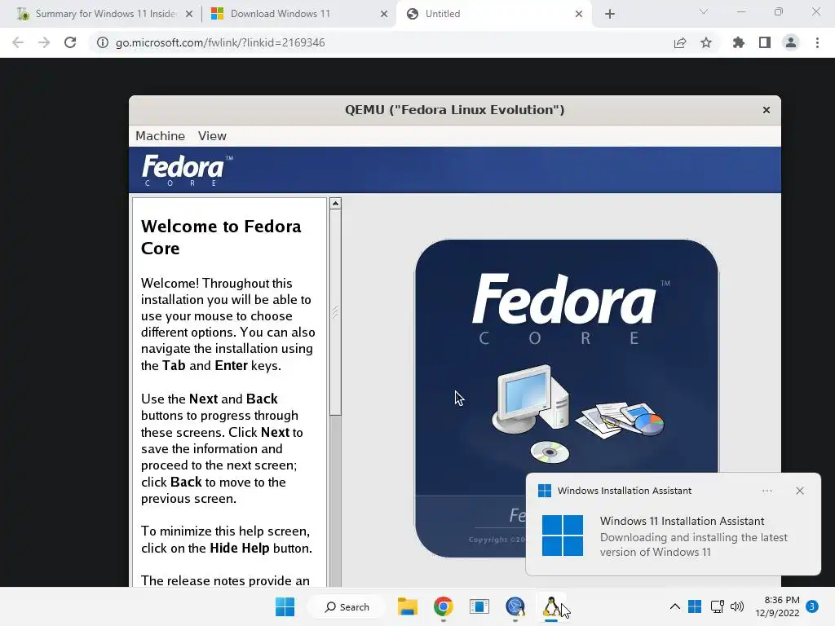
Task: Open the Windows Start menu
Action: [x=285, y=606]
